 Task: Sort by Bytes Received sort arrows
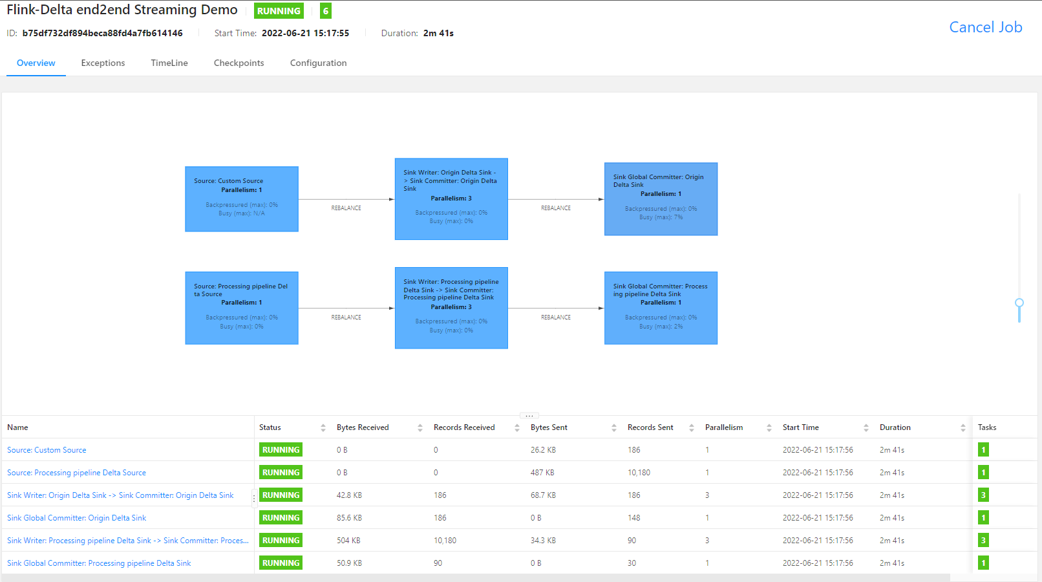click(x=420, y=428)
